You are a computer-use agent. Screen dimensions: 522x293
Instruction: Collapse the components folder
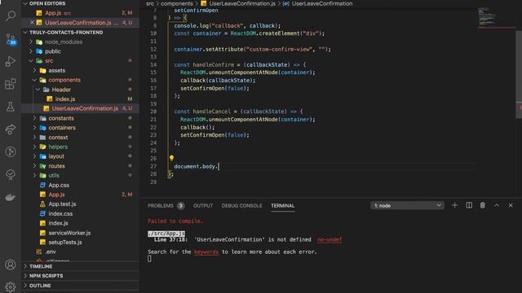[80, 80]
